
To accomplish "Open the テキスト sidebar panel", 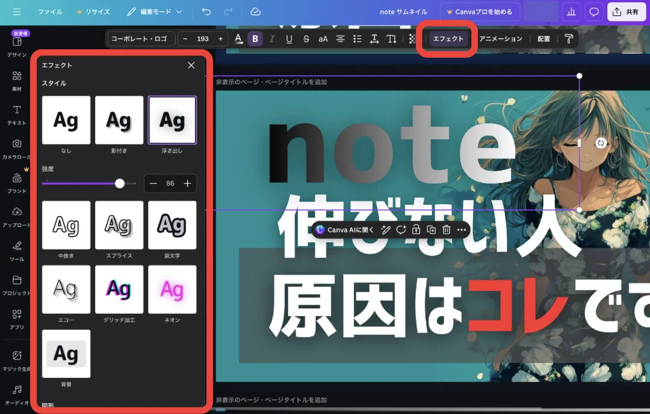I will (x=17, y=115).
